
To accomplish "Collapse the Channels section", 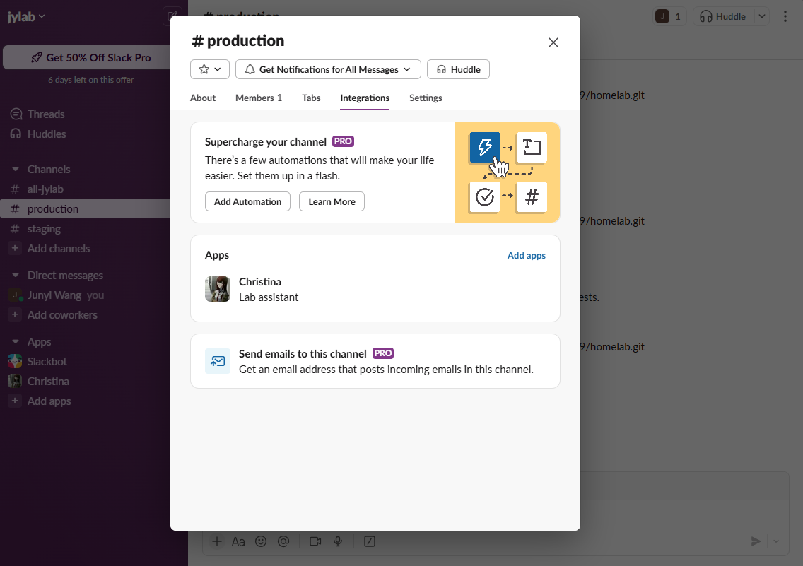I will [16, 170].
